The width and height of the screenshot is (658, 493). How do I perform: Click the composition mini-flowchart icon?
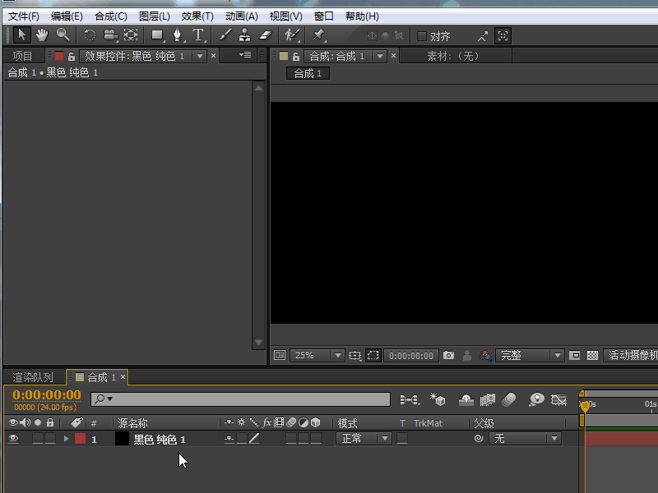(410, 400)
